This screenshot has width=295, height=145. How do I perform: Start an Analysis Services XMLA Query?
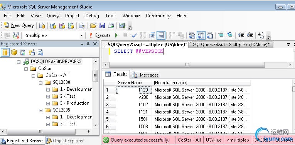71,25
